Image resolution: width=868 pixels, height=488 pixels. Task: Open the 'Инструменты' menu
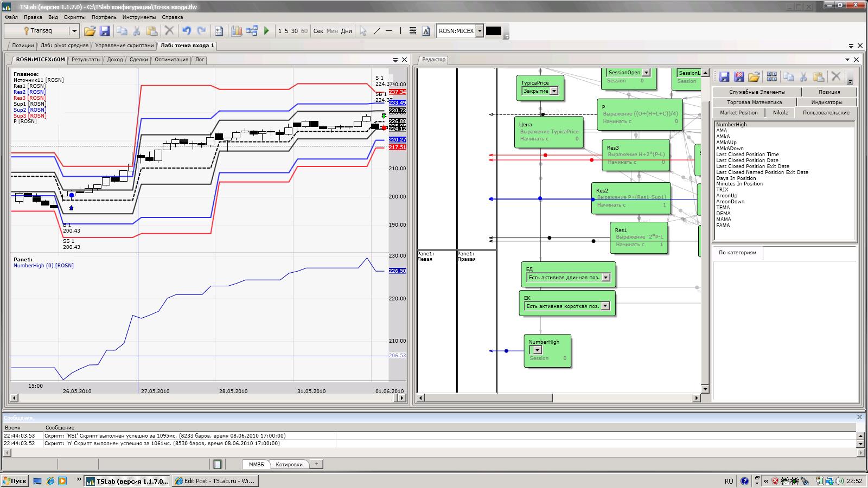(x=139, y=17)
